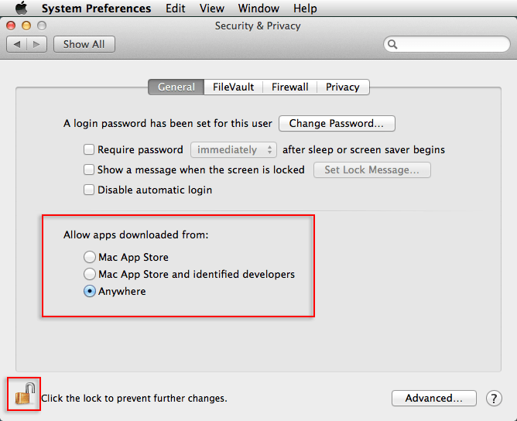
Task: Click the Change Password button
Action: [337, 124]
